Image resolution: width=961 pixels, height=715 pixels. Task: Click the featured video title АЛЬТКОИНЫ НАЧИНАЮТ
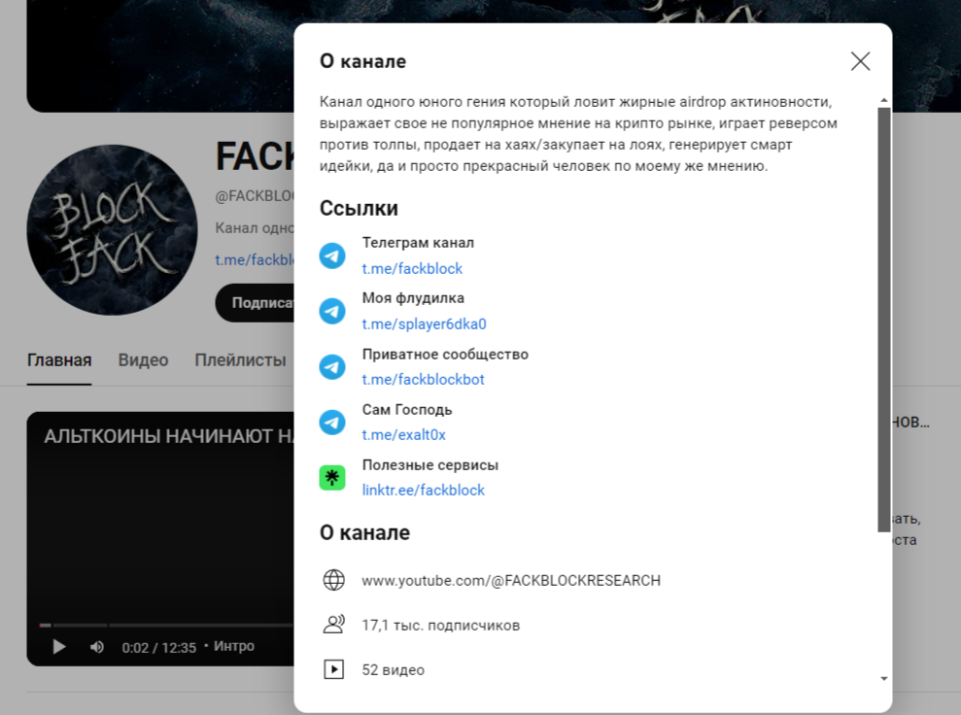(168, 436)
